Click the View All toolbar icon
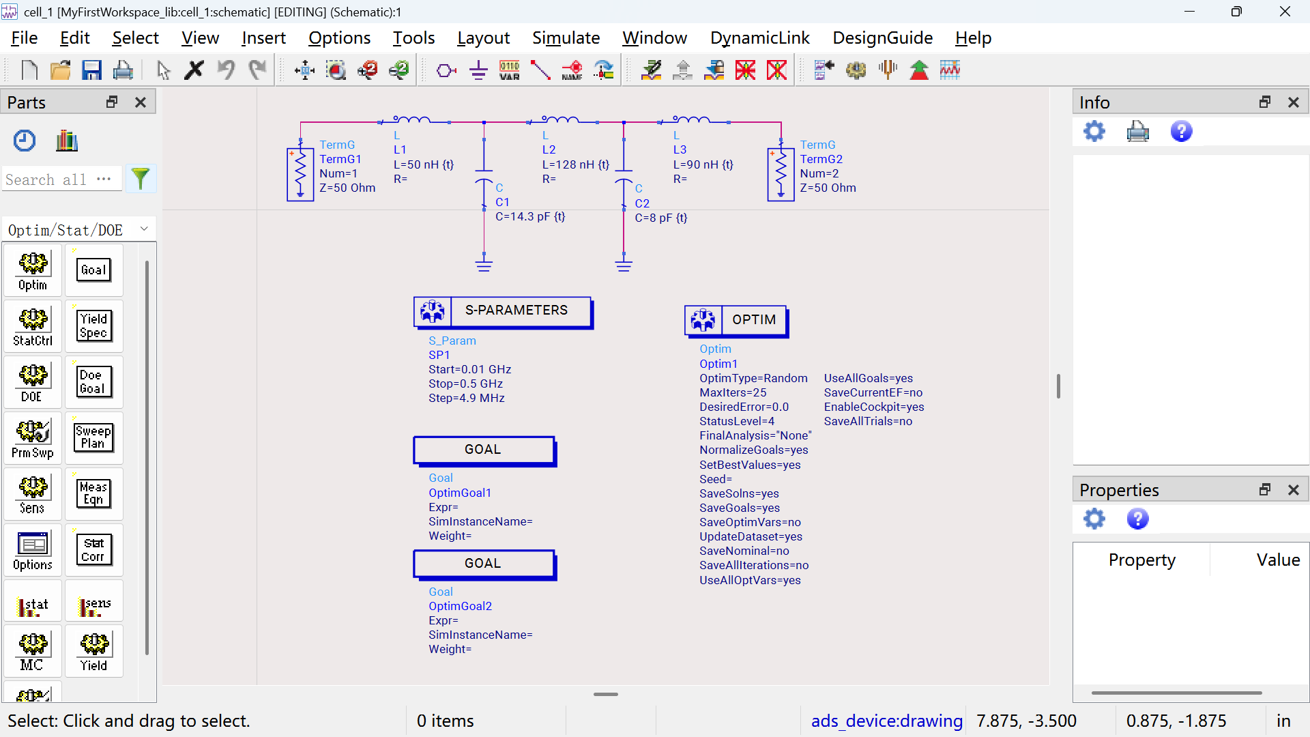This screenshot has width=1310, height=737. point(304,70)
